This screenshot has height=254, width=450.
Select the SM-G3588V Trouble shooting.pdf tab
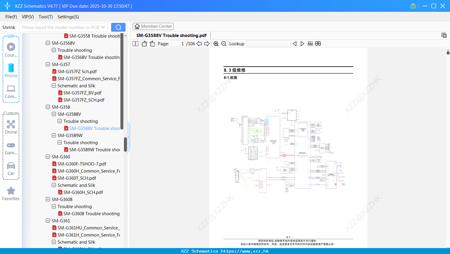tap(171, 35)
